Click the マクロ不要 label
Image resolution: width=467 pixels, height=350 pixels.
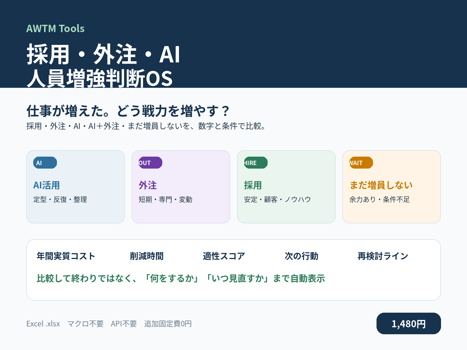pos(86,324)
